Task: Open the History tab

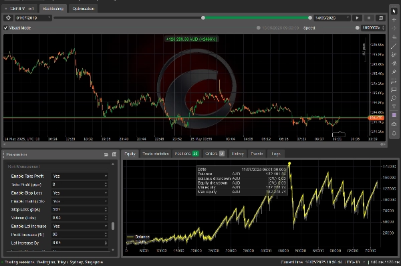Action: coord(237,154)
